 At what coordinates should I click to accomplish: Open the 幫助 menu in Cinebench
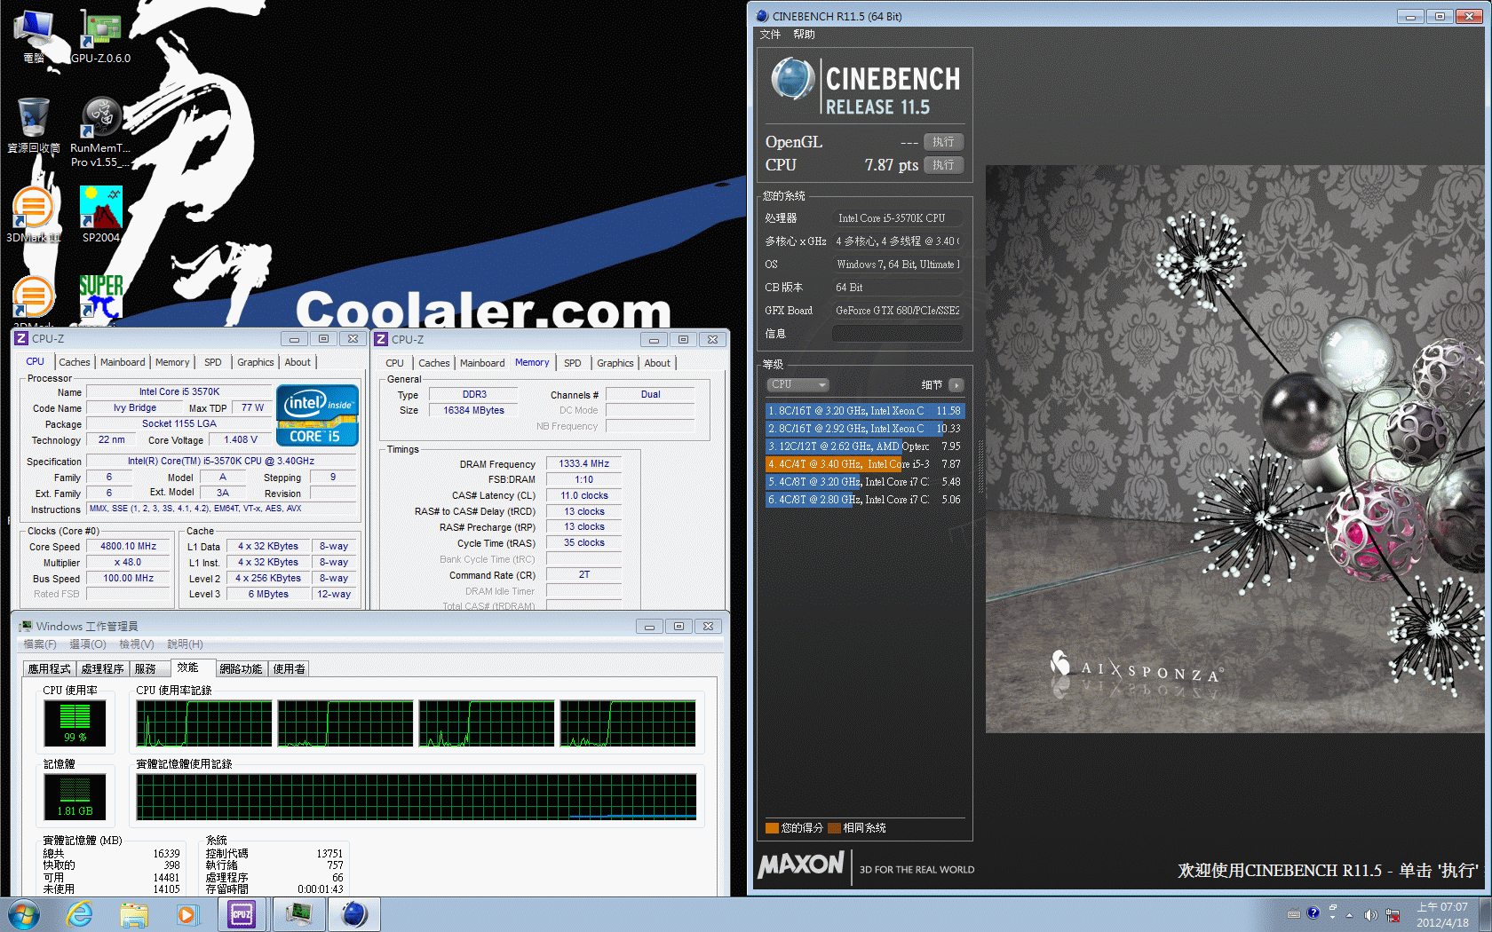(x=804, y=35)
